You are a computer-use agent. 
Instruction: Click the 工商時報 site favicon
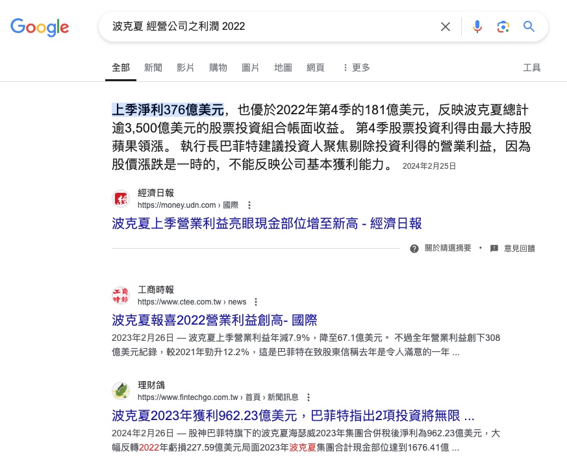121,295
